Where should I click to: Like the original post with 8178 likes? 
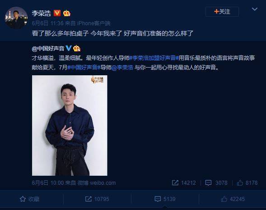click(247, 183)
